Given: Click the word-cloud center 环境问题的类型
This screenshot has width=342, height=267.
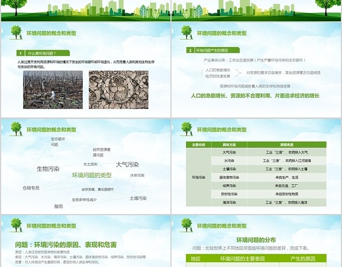Looking at the screenshot, I should pos(92,175).
